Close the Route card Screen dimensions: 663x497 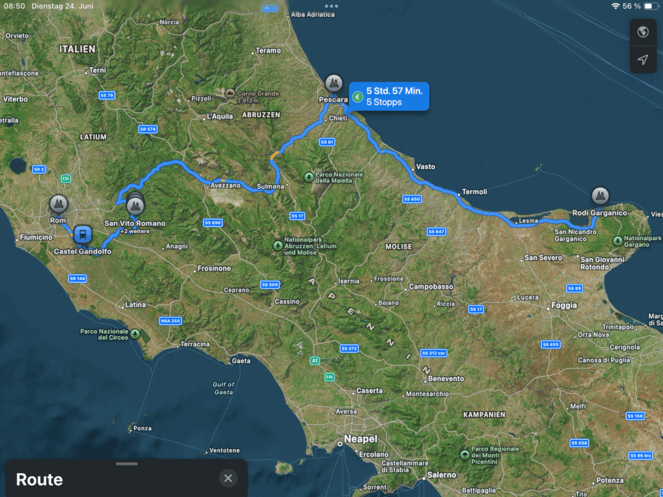click(228, 478)
